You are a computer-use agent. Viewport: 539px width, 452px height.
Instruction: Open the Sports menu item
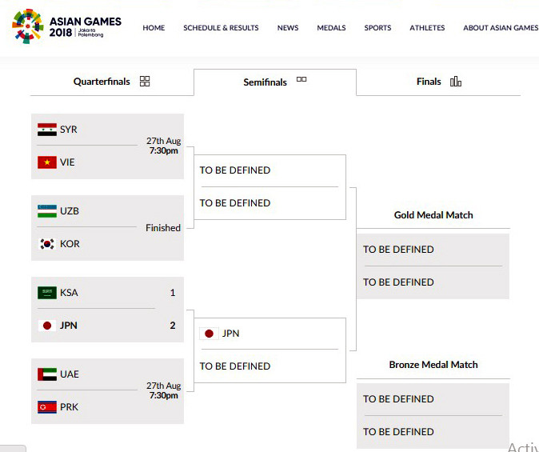377,28
